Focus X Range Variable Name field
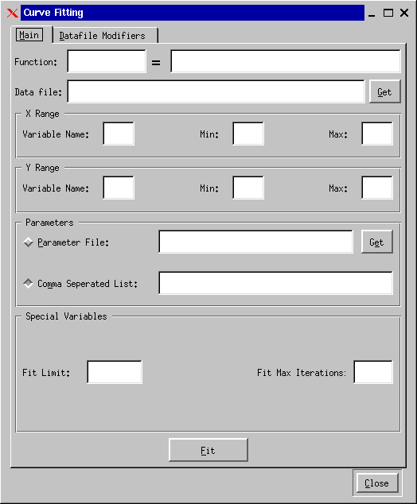 [119, 134]
